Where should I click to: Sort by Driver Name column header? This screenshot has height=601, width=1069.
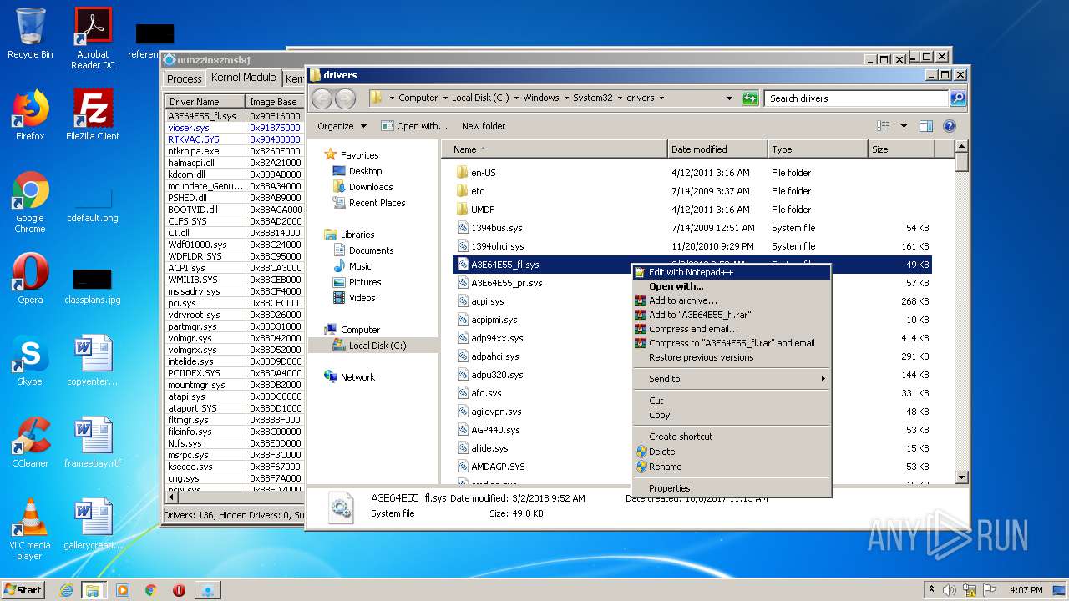[x=205, y=102]
